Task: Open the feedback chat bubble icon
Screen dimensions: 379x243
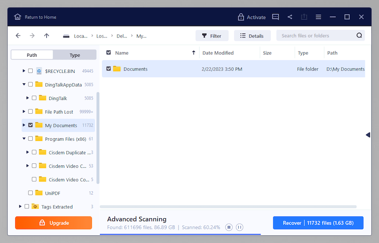Action: coord(276,17)
